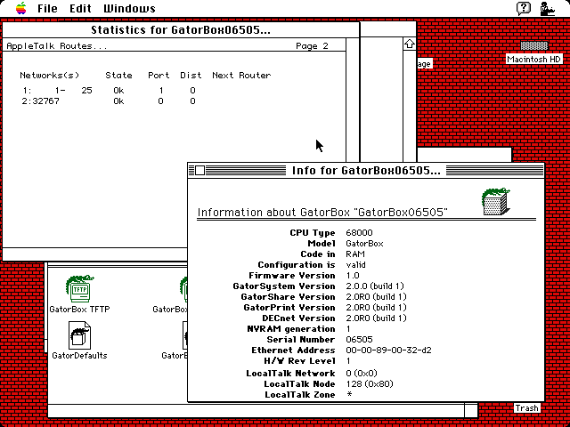Click the Next Router column header
Image resolution: width=570 pixels, height=427 pixels.
241,76
